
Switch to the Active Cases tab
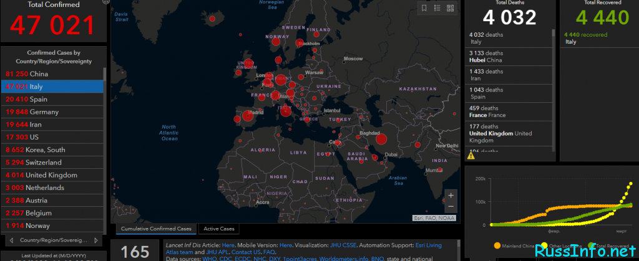[219, 229]
